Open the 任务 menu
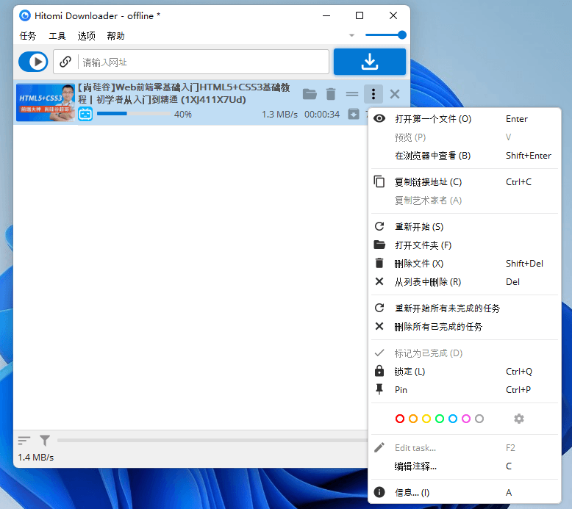 28,36
